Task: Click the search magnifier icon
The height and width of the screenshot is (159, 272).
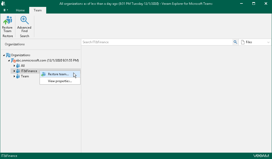Action: click(x=235, y=42)
